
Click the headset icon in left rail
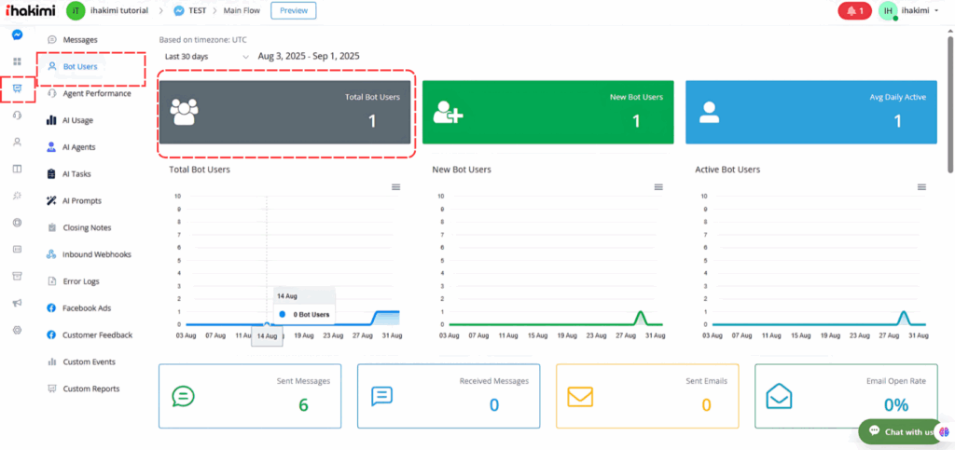17,116
